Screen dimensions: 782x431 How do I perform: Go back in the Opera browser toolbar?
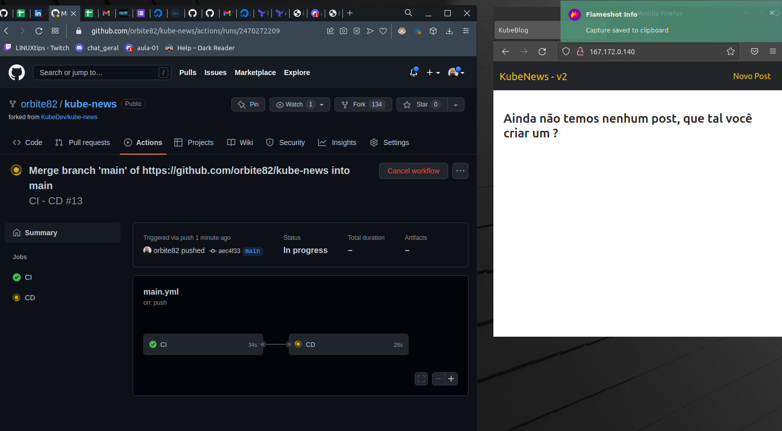(x=7, y=31)
